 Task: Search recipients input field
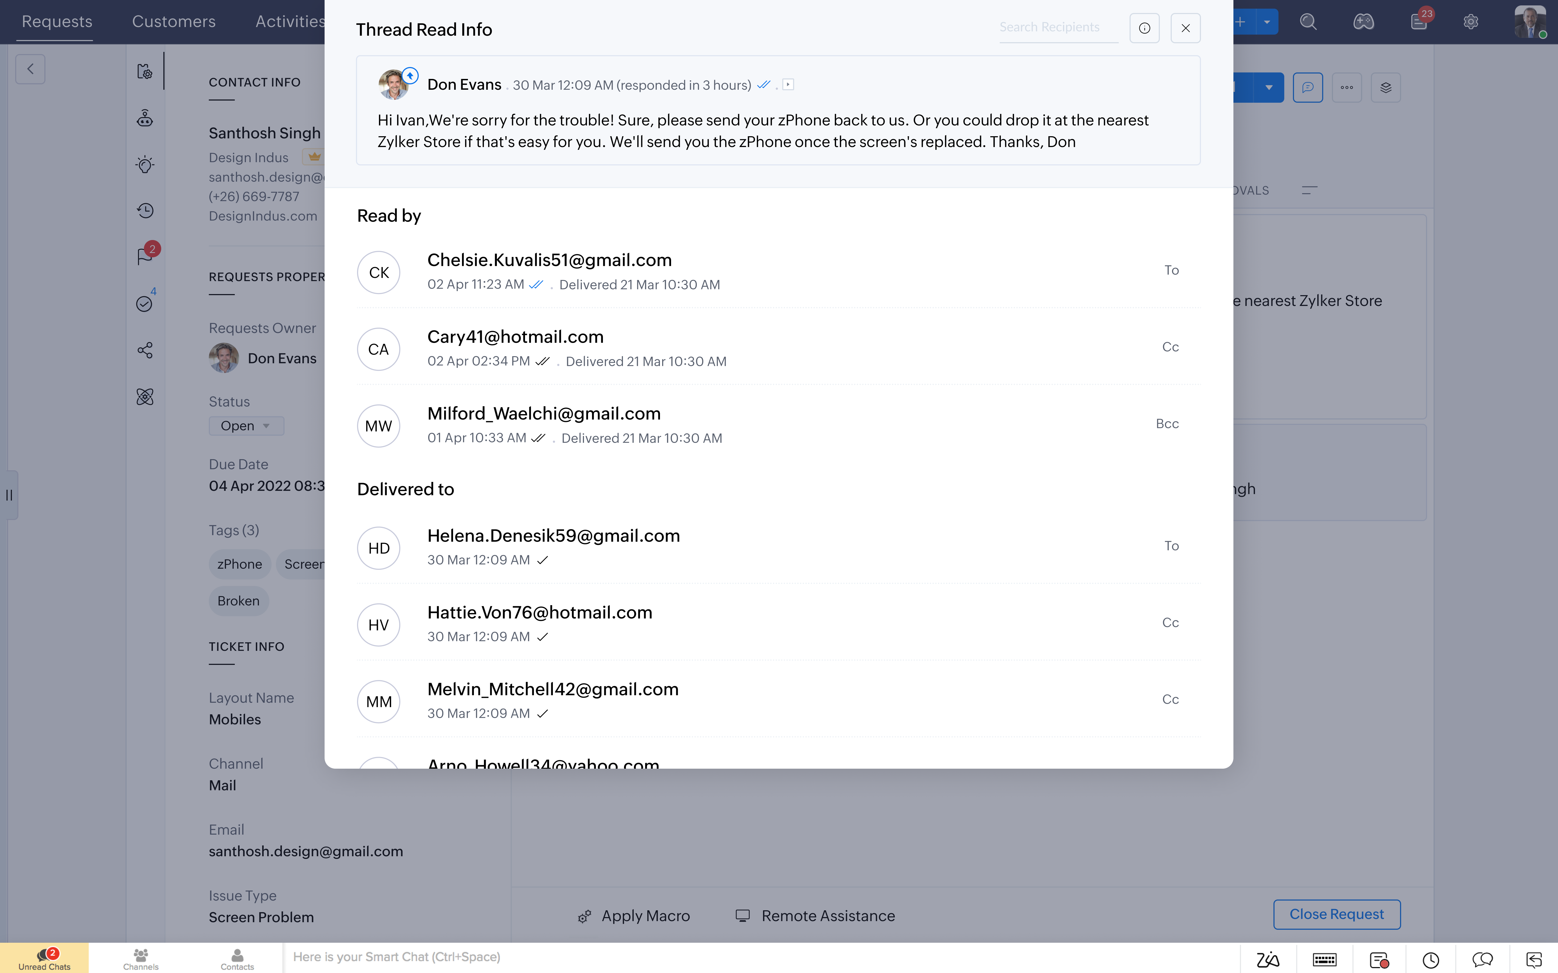point(1058,28)
